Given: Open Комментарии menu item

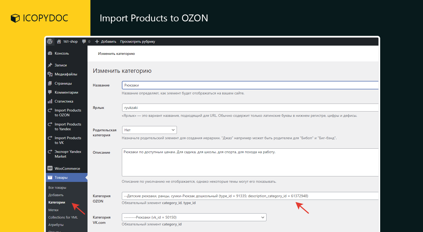Looking at the screenshot, I should point(66,92).
